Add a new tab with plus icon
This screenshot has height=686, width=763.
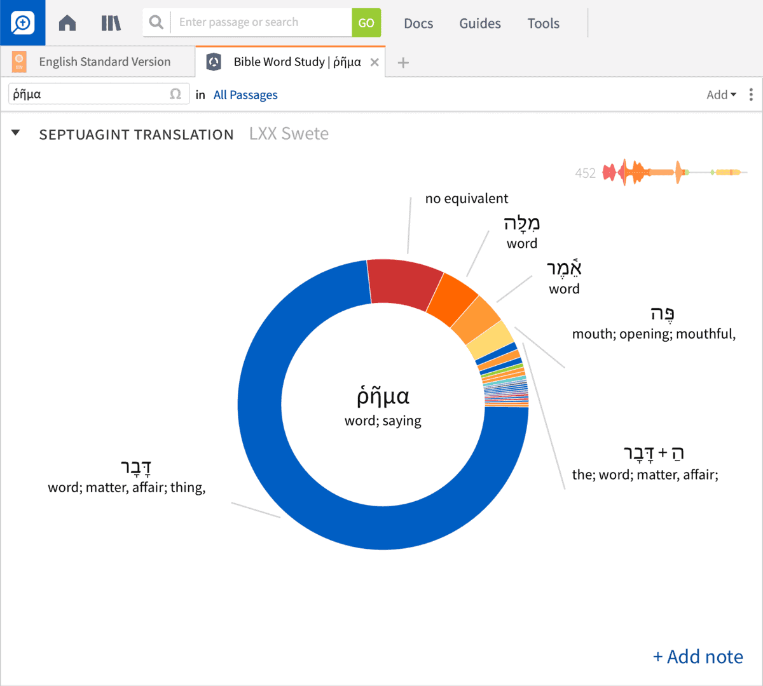[x=403, y=62]
